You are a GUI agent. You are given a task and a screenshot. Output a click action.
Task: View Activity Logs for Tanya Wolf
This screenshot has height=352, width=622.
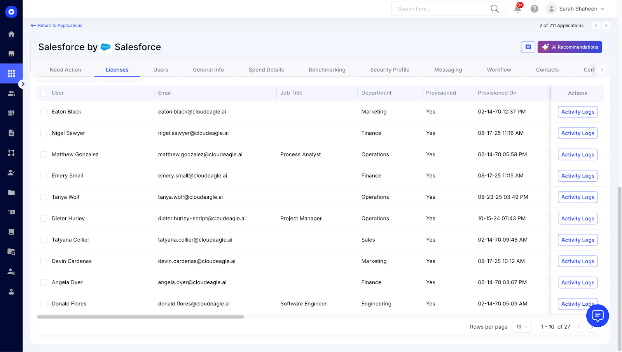pyautogui.click(x=577, y=197)
